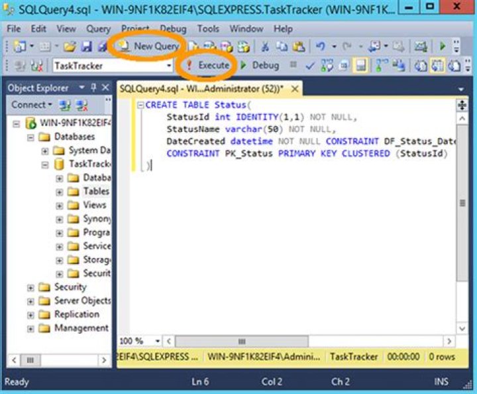Screen dimensions: 477x394
Task: Click the Parse checkmark icon
Action: (310, 66)
